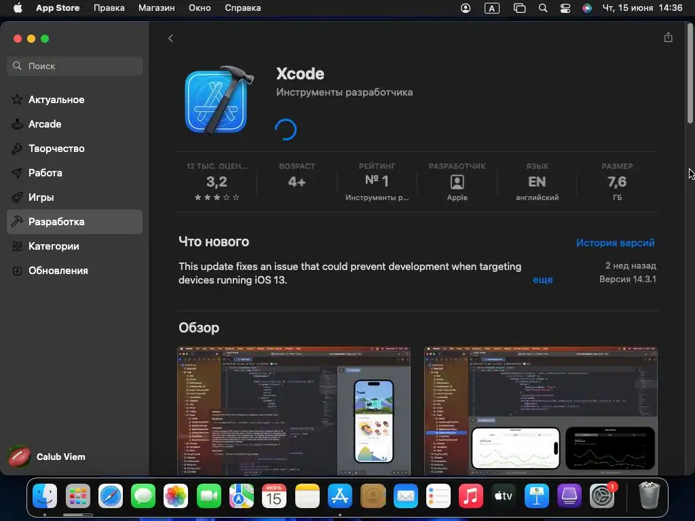
Task: Open Launchpad from the Dock
Action: pyautogui.click(x=78, y=496)
